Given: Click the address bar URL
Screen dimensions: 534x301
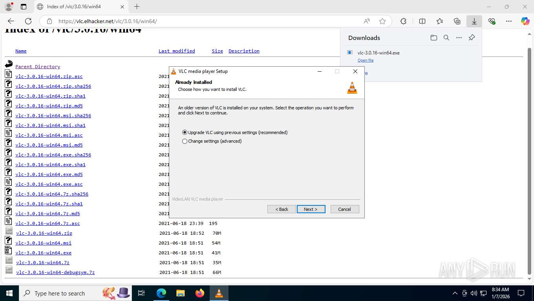Looking at the screenshot, I should (x=108, y=21).
